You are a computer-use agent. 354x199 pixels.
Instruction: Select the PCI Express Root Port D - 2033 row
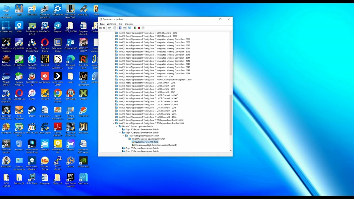tap(151, 123)
